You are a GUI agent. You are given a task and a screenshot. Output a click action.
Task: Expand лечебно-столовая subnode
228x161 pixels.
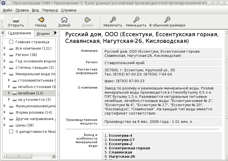click(9, 86)
